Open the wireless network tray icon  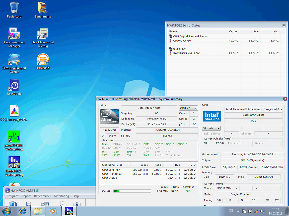(256, 211)
